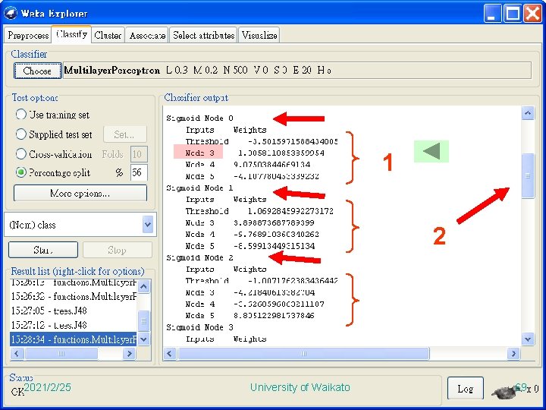546x410 pixels.
Task: Open the Visualize tab
Action: 259,35
